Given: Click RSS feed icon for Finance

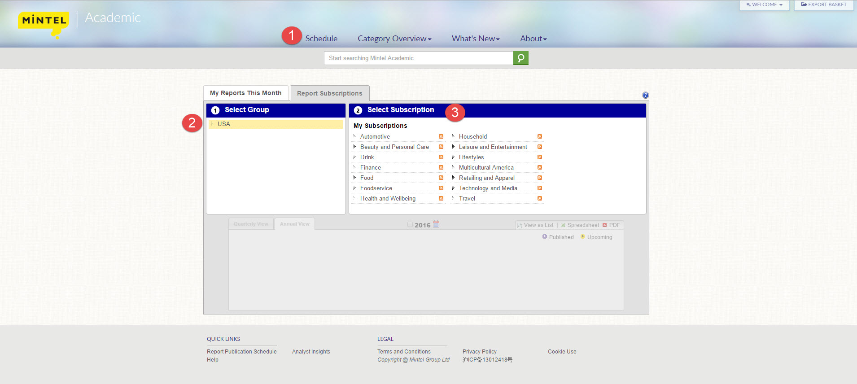Looking at the screenshot, I should 441,167.
